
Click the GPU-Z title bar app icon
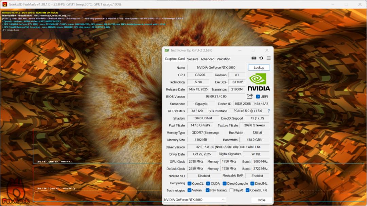(167, 50)
